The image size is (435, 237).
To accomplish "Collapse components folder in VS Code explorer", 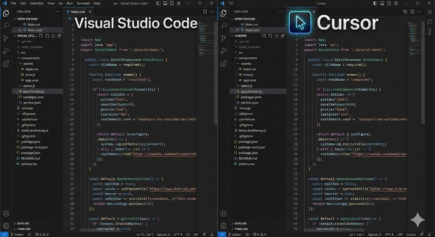I will (37, 58).
